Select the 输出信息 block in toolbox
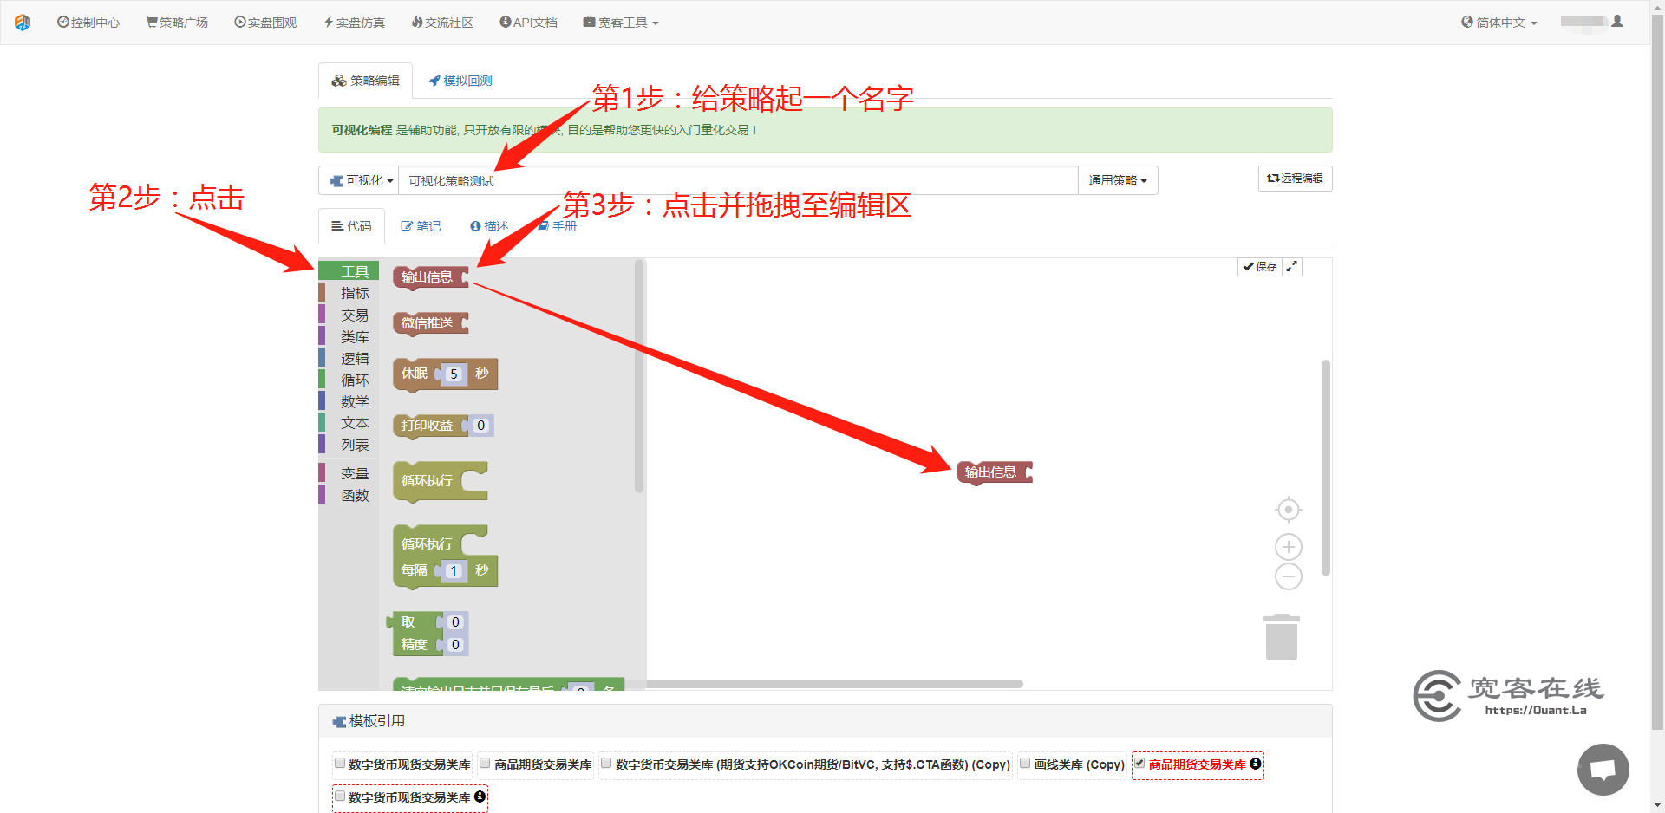Image resolution: width=1665 pixels, height=813 pixels. [431, 277]
